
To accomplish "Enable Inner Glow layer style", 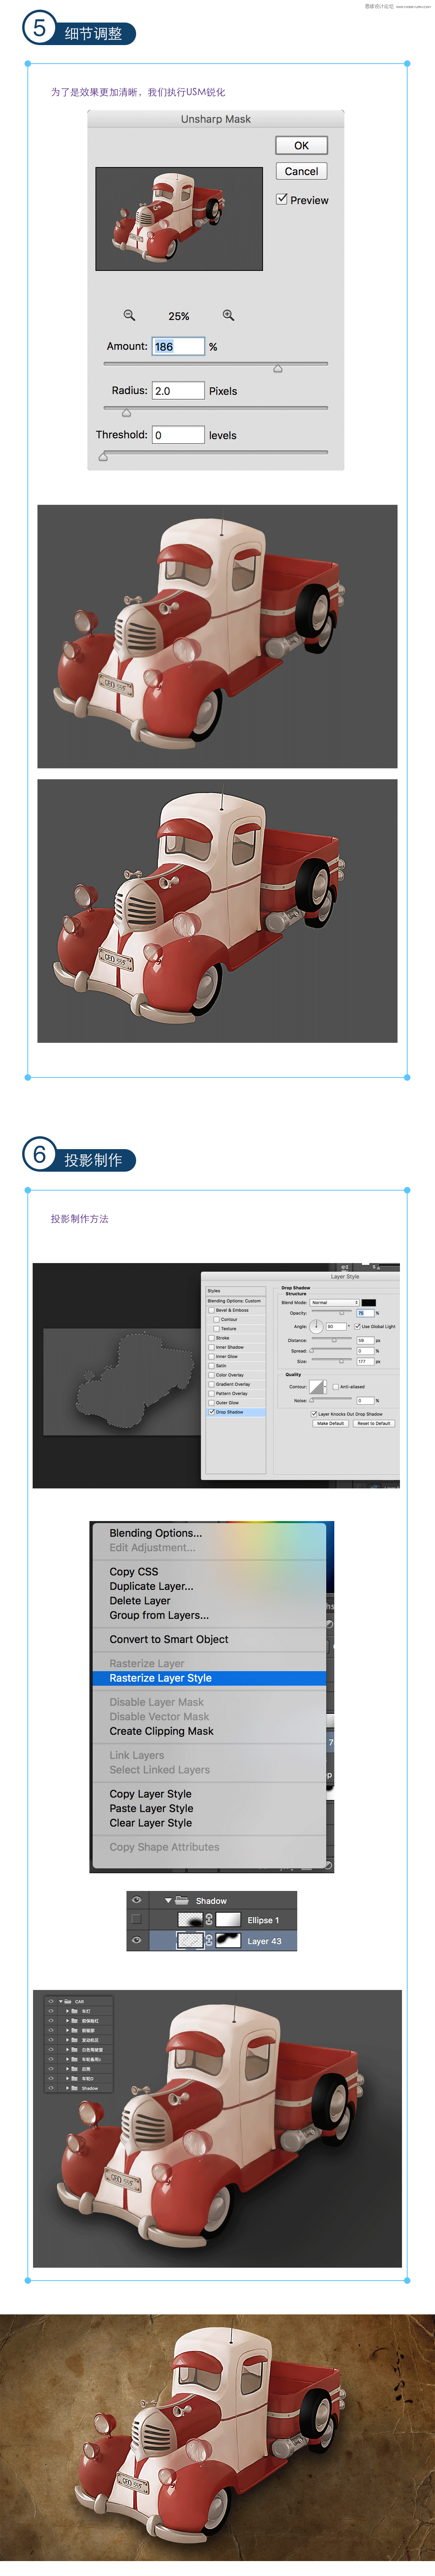I will pyautogui.click(x=212, y=1356).
